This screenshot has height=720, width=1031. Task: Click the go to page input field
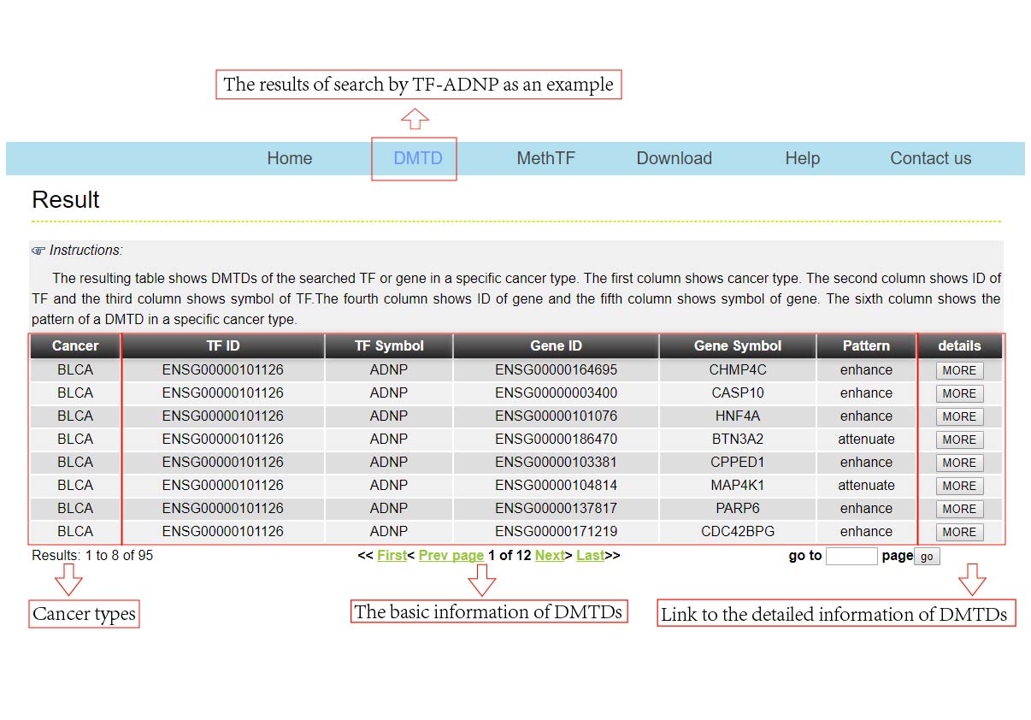coord(851,557)
